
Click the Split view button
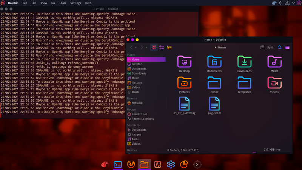tap(267, 48)
